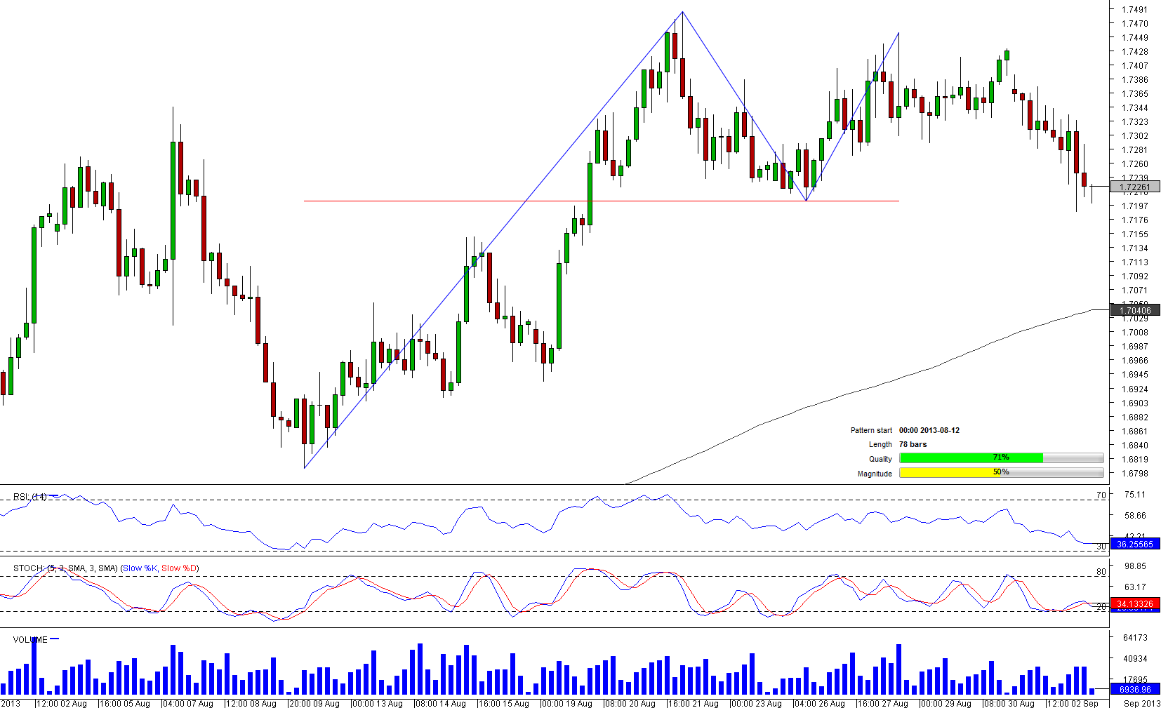1161x708 pixels.
Task: Click the RSI 75.11 scale label
Action: pyautogui.click(x=1134, y=495)
